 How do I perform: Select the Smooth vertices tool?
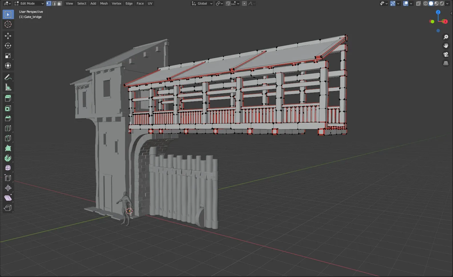click(x=8, y=168)
